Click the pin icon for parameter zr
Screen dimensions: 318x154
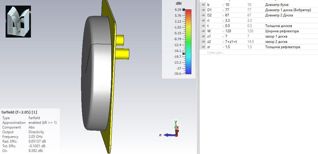point(203,47)
